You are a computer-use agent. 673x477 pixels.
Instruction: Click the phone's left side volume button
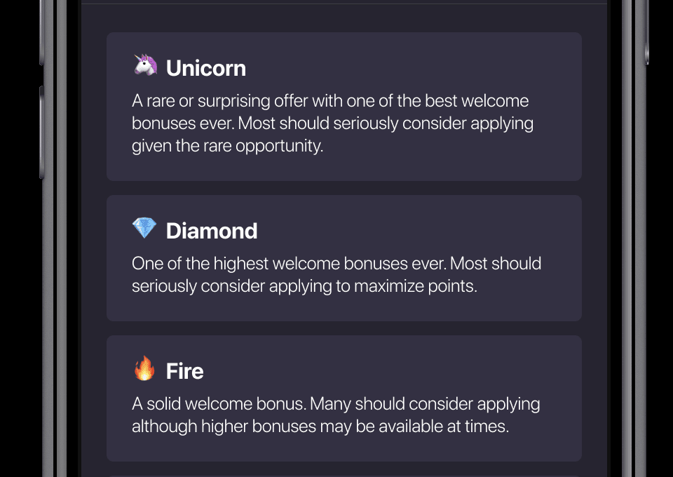coord(41,133)
